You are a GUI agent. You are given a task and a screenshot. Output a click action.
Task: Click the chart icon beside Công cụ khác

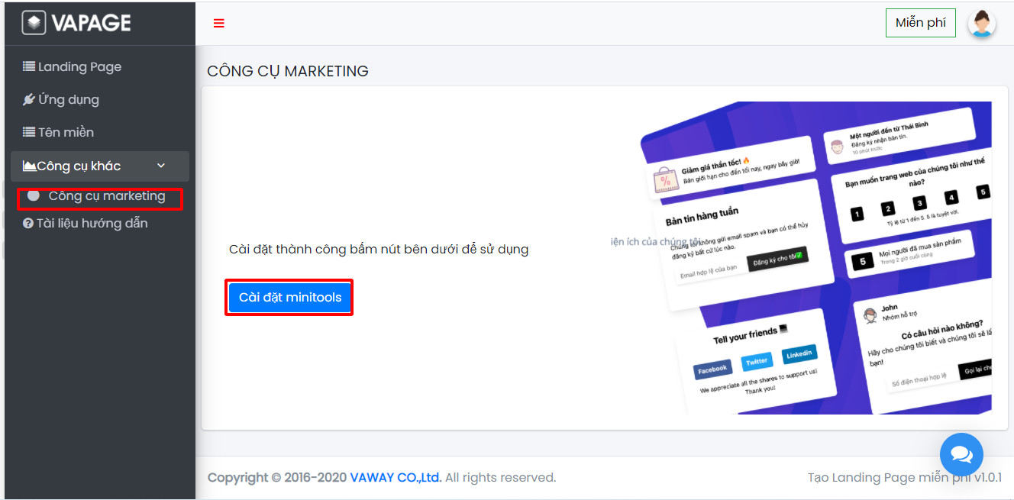pos(30,166)
